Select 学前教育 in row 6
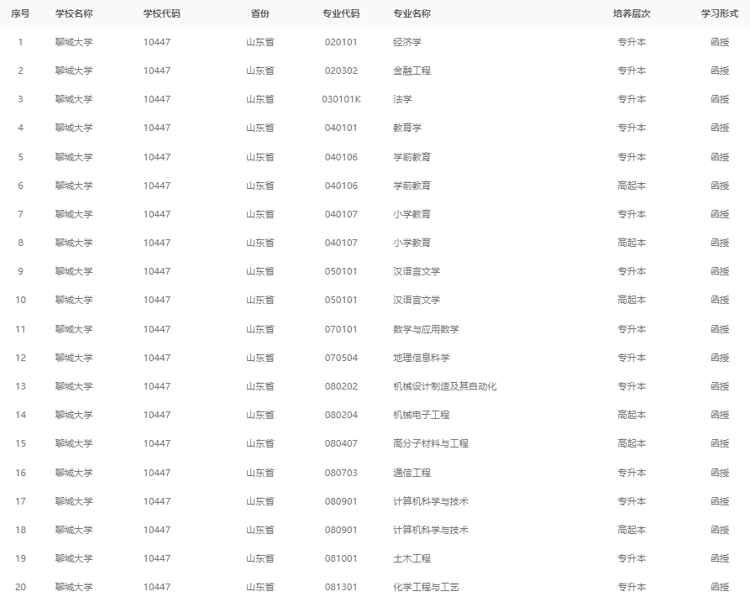 [412, 186]
